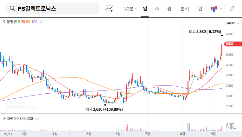Image resolution: width=242 pixels, height=137 pixels.
Task: Open the add indicator chart icon
Action: (x=109, y=9)
